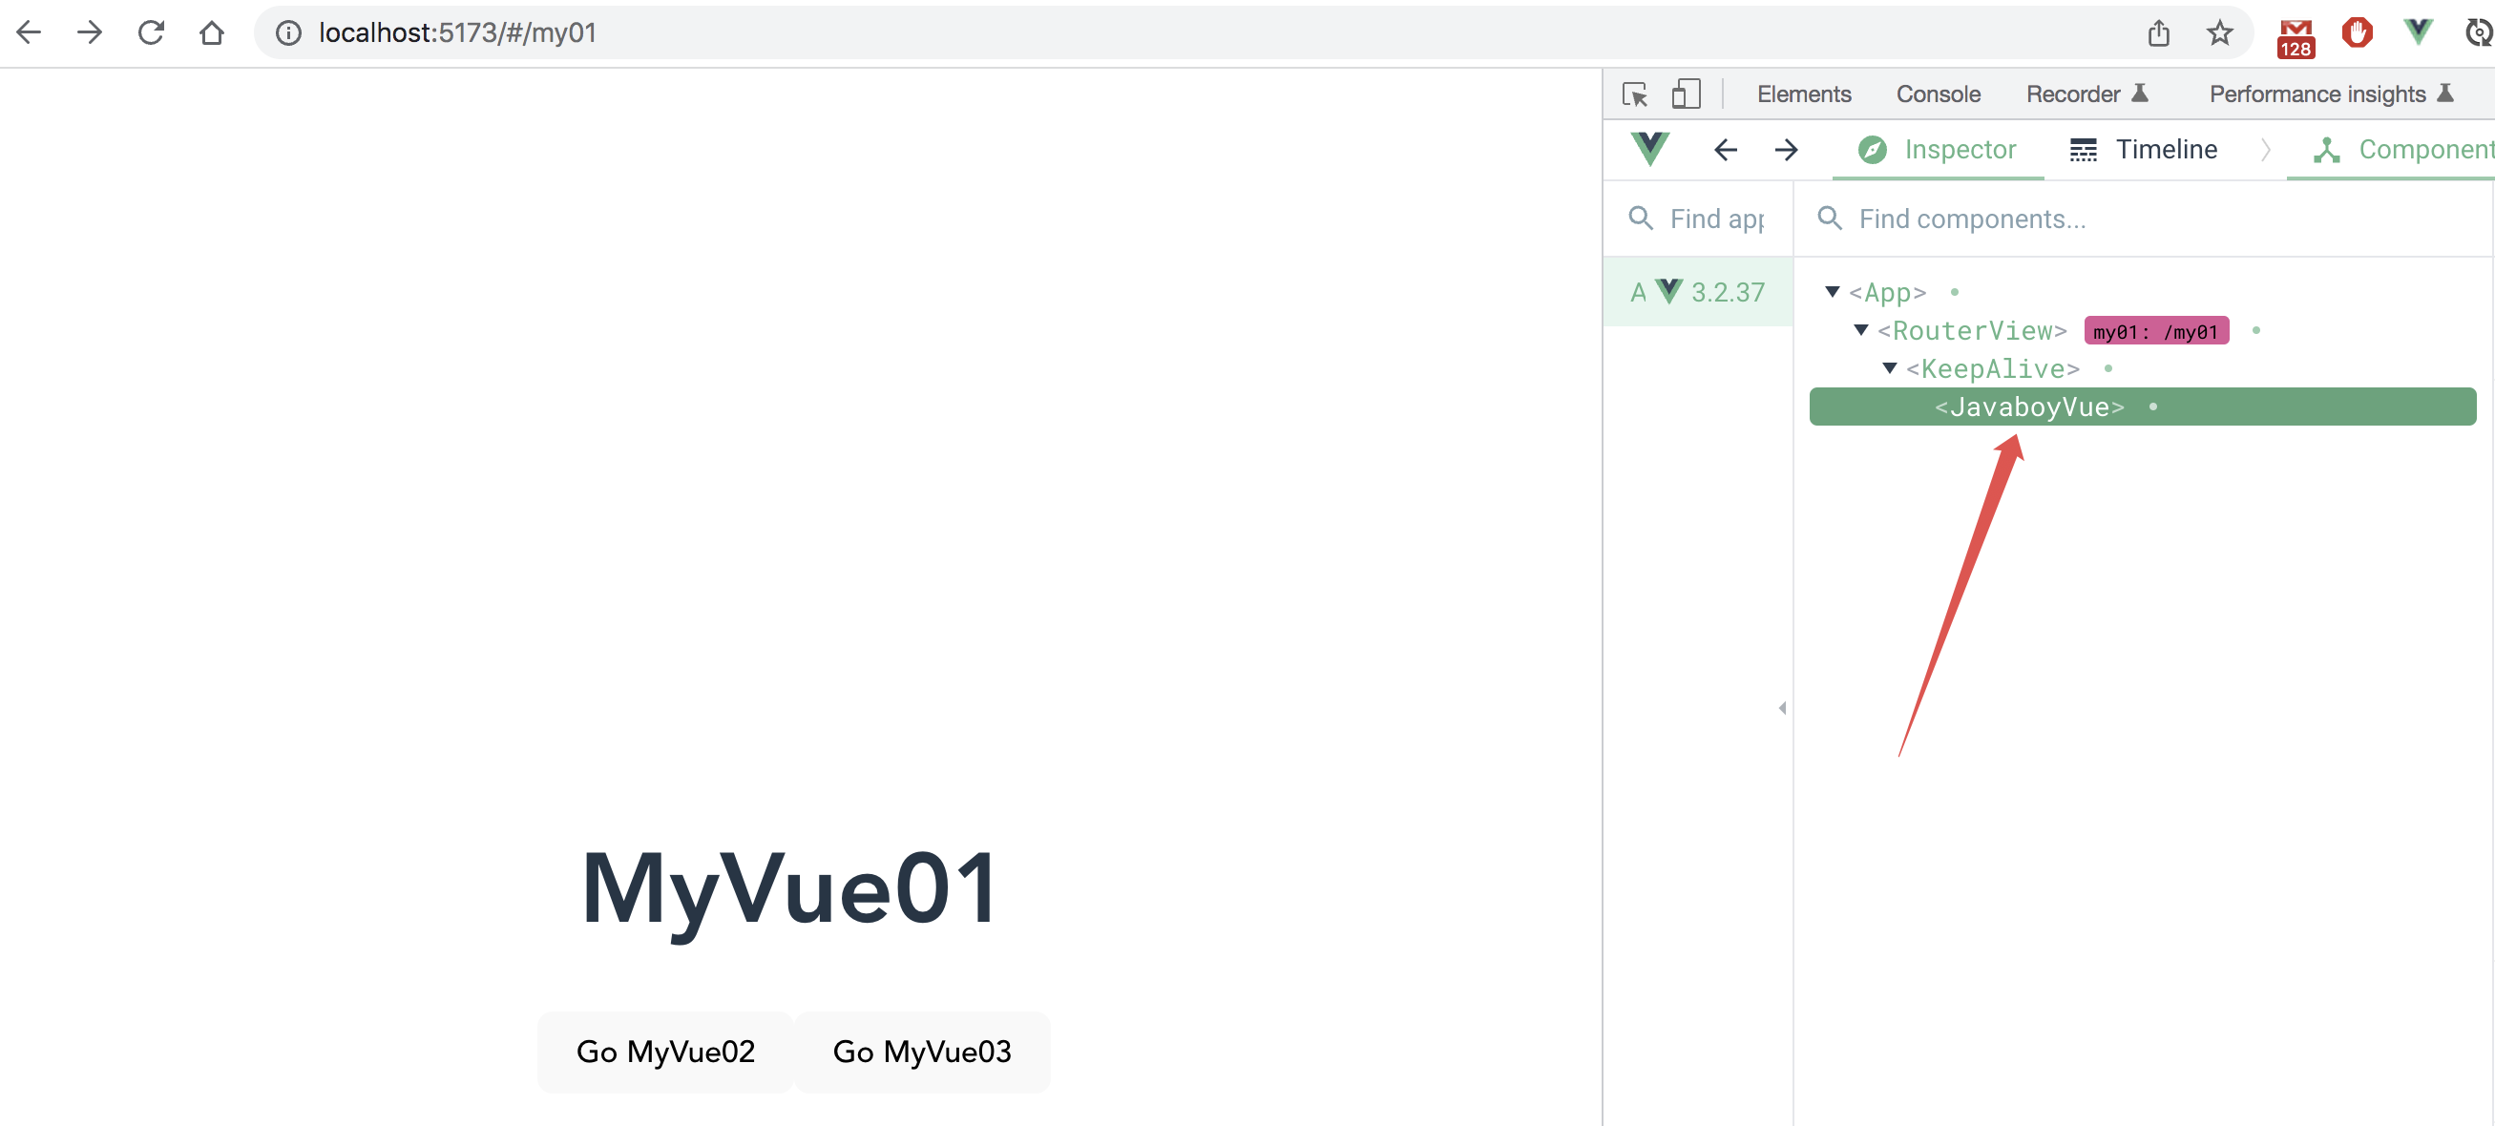
Task: Activate the inspect element picker icon
Action: click(1635, 94)
